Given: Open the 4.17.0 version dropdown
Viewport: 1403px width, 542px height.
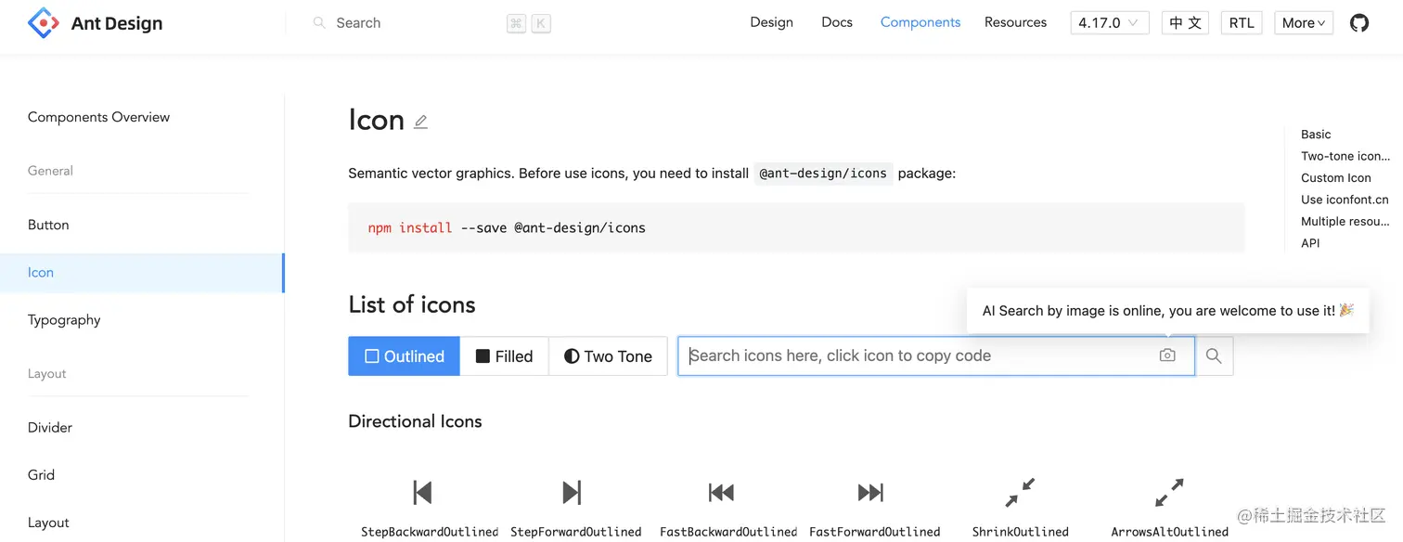Looking at the screenshot, I should pos(1110,23).
